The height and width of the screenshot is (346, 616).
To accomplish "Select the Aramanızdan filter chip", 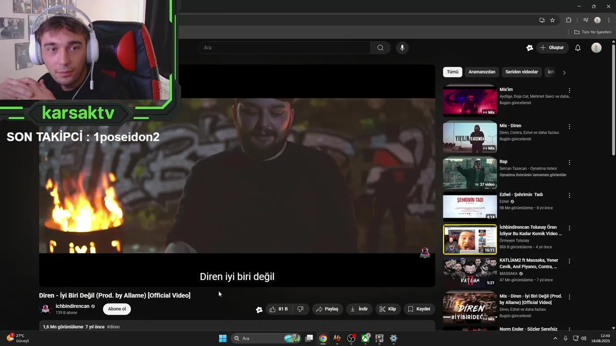I will (482, 72).
